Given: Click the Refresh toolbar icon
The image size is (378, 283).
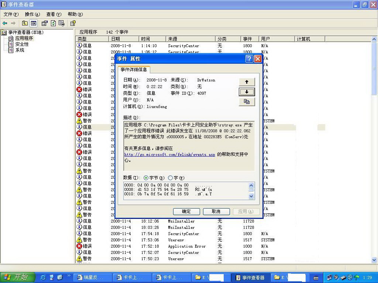Looking at the screenshot, I should (53, 23).
